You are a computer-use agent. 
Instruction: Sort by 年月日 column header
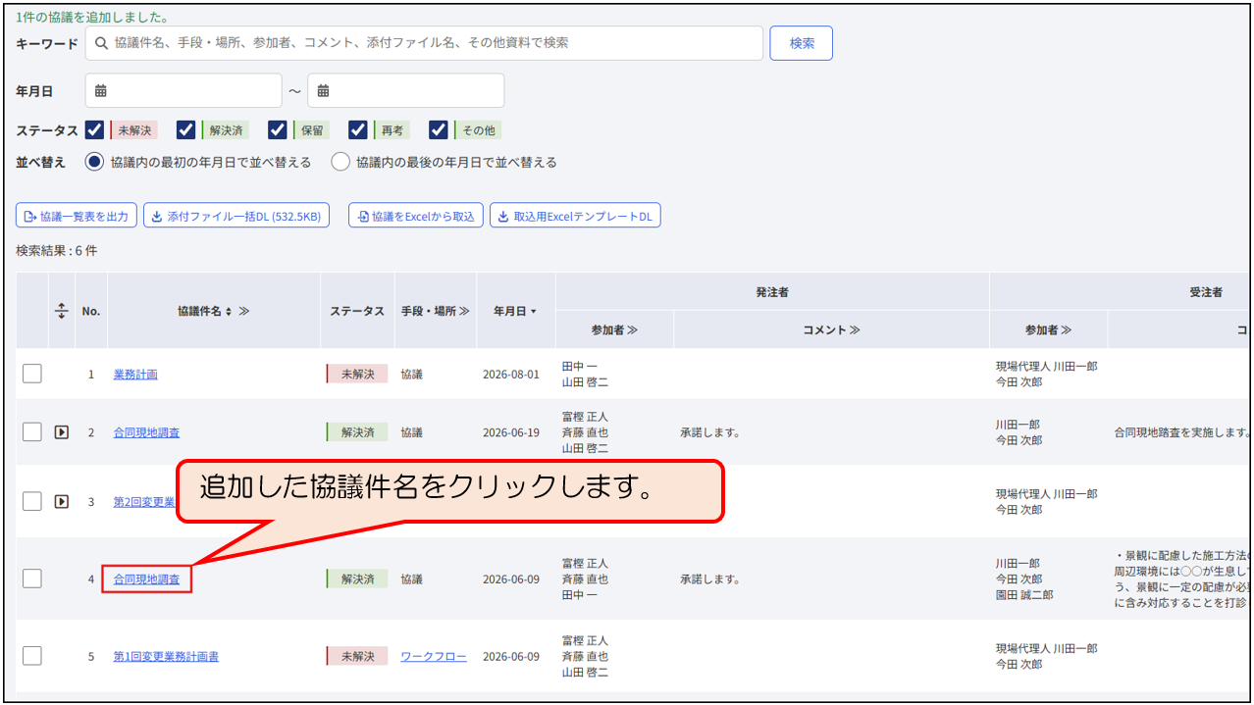(515, 311)
